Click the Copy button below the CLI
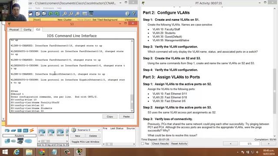This screenshot has height=156, width=278. [110, 117]
